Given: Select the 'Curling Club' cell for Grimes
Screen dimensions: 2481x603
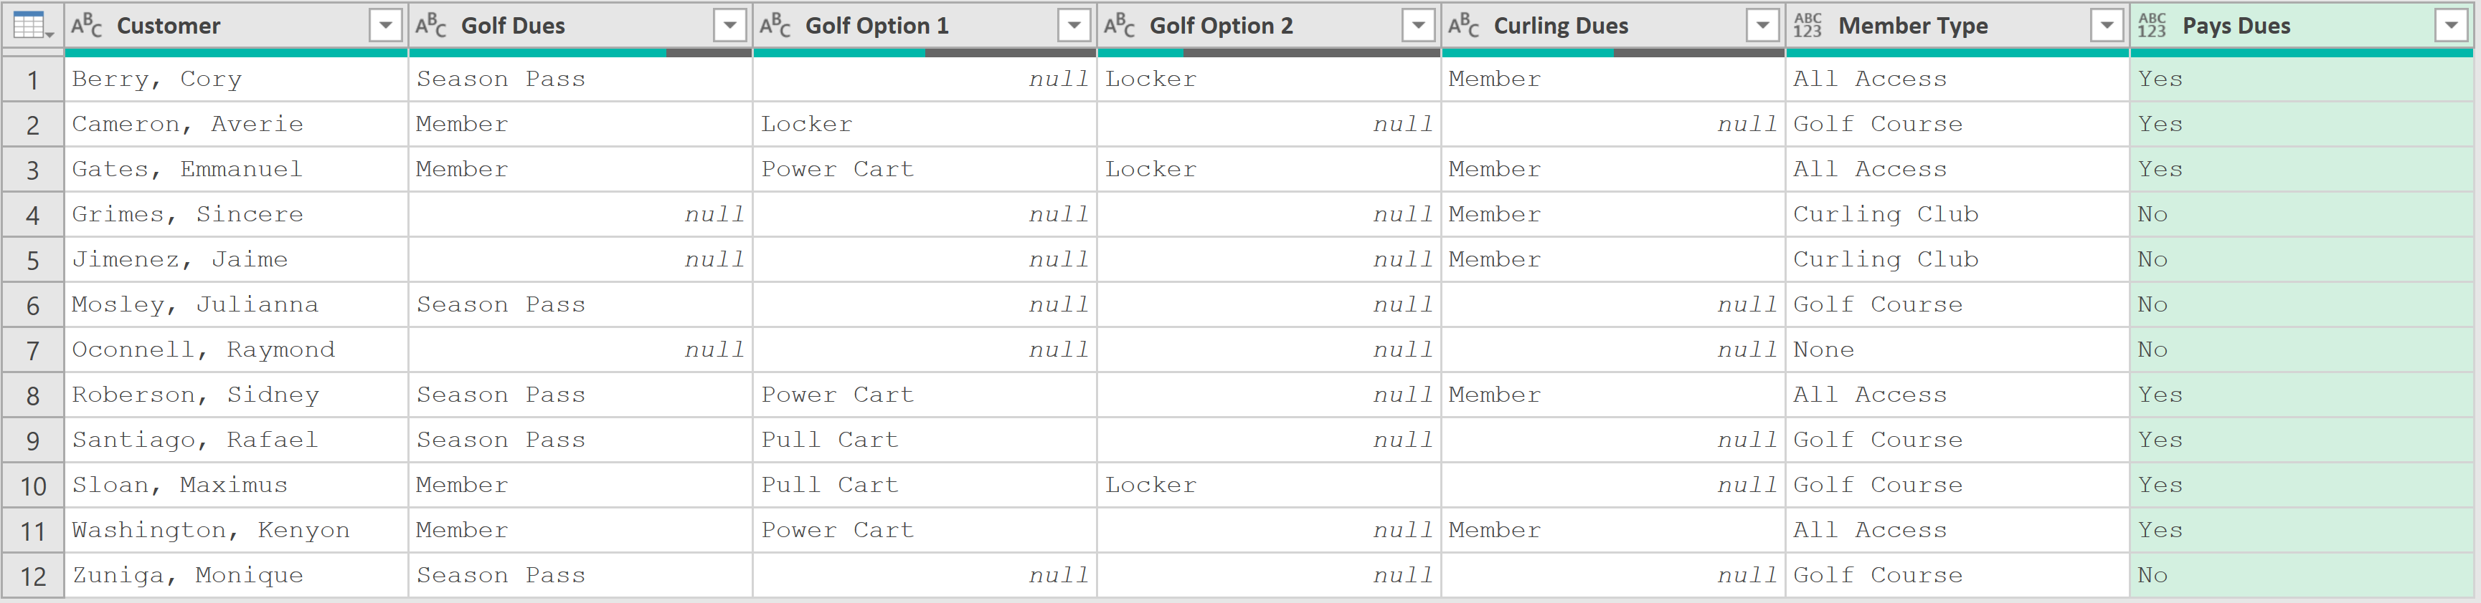Looking at the screenshot, I should coord(1885,214).
